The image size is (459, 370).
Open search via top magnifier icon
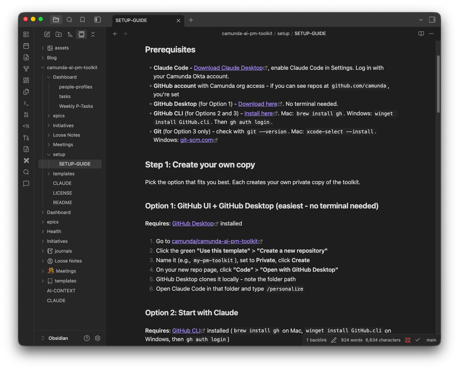[x=69, y=20]
